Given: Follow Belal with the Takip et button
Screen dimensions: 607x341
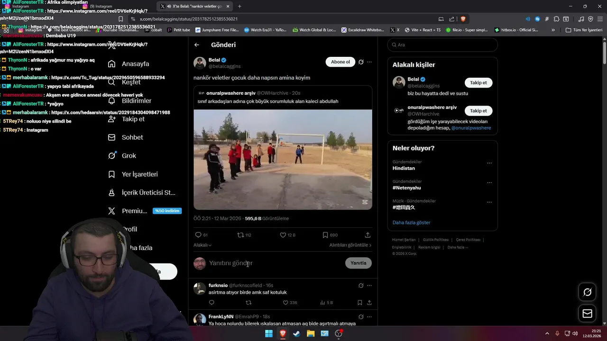Looking at the screenshot, I should click(x=478, y=82).
